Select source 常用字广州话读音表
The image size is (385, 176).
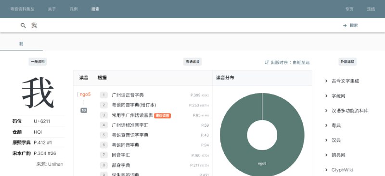[132, 115]
